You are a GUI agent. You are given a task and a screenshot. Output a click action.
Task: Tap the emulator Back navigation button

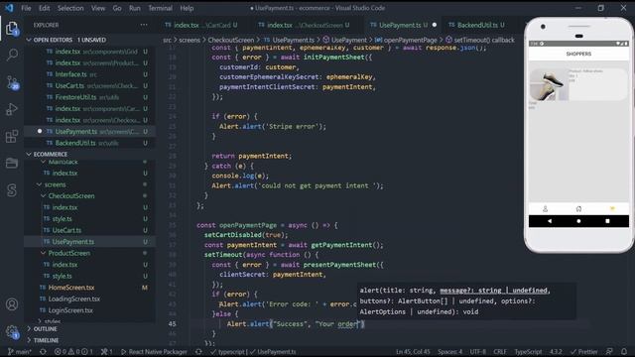[550, 221]
